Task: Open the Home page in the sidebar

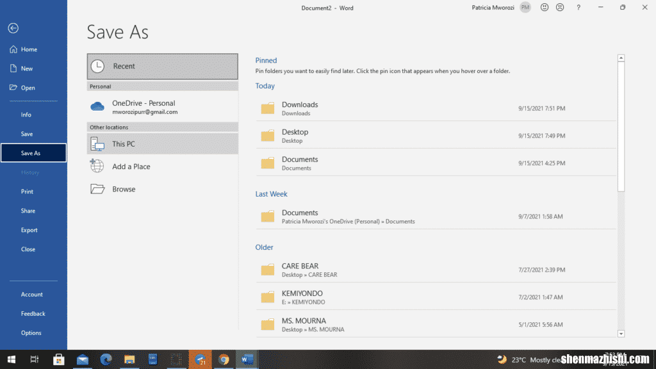Action: click(33, 49)
